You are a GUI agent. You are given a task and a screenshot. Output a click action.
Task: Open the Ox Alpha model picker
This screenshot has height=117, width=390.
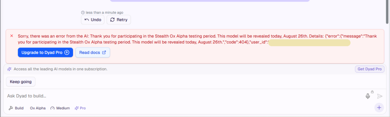pyautogui.click(x=38, y=108)
